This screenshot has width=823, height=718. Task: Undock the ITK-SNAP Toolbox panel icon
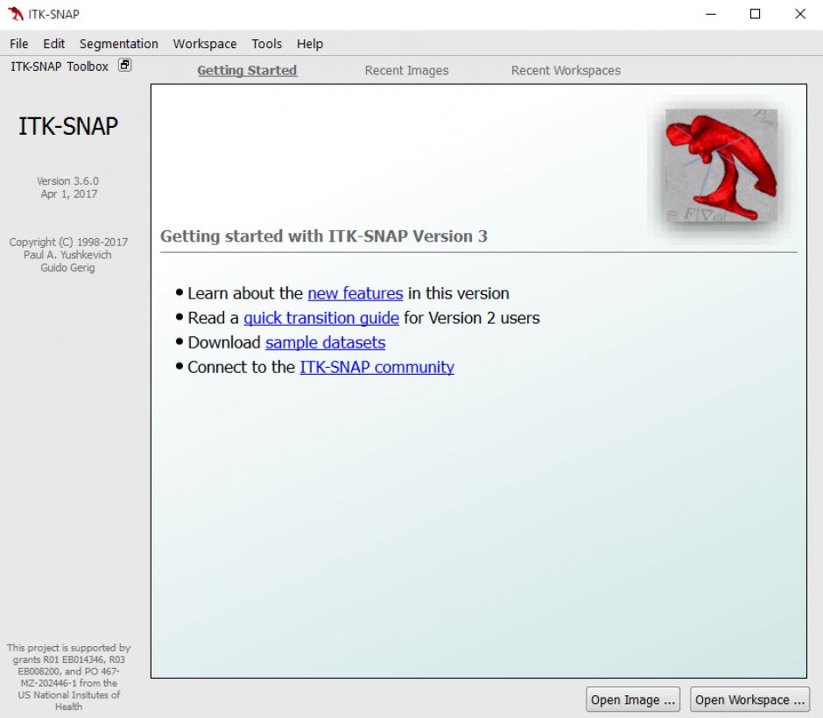click(x=124, y=65)
